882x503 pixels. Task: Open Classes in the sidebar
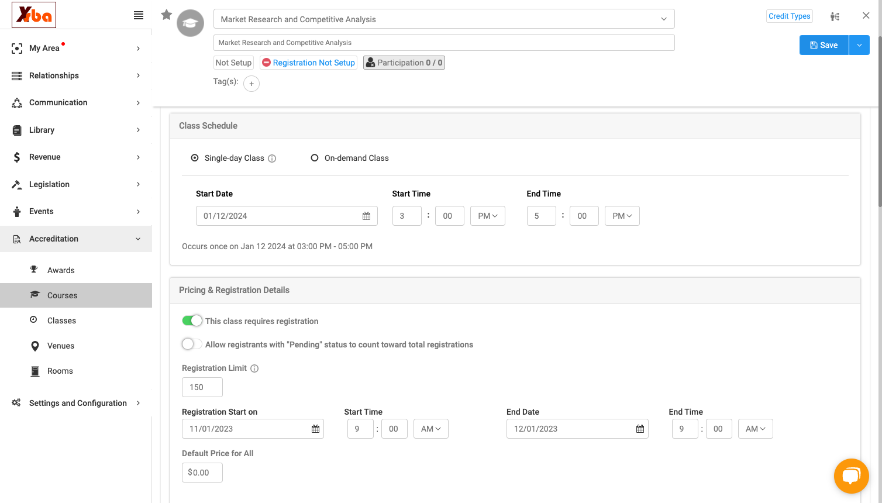(x=76, y=321)
